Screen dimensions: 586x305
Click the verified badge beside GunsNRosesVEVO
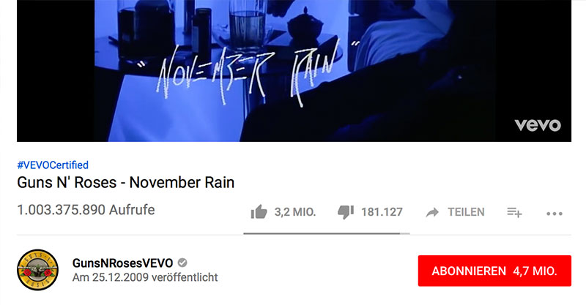(182, 263)
